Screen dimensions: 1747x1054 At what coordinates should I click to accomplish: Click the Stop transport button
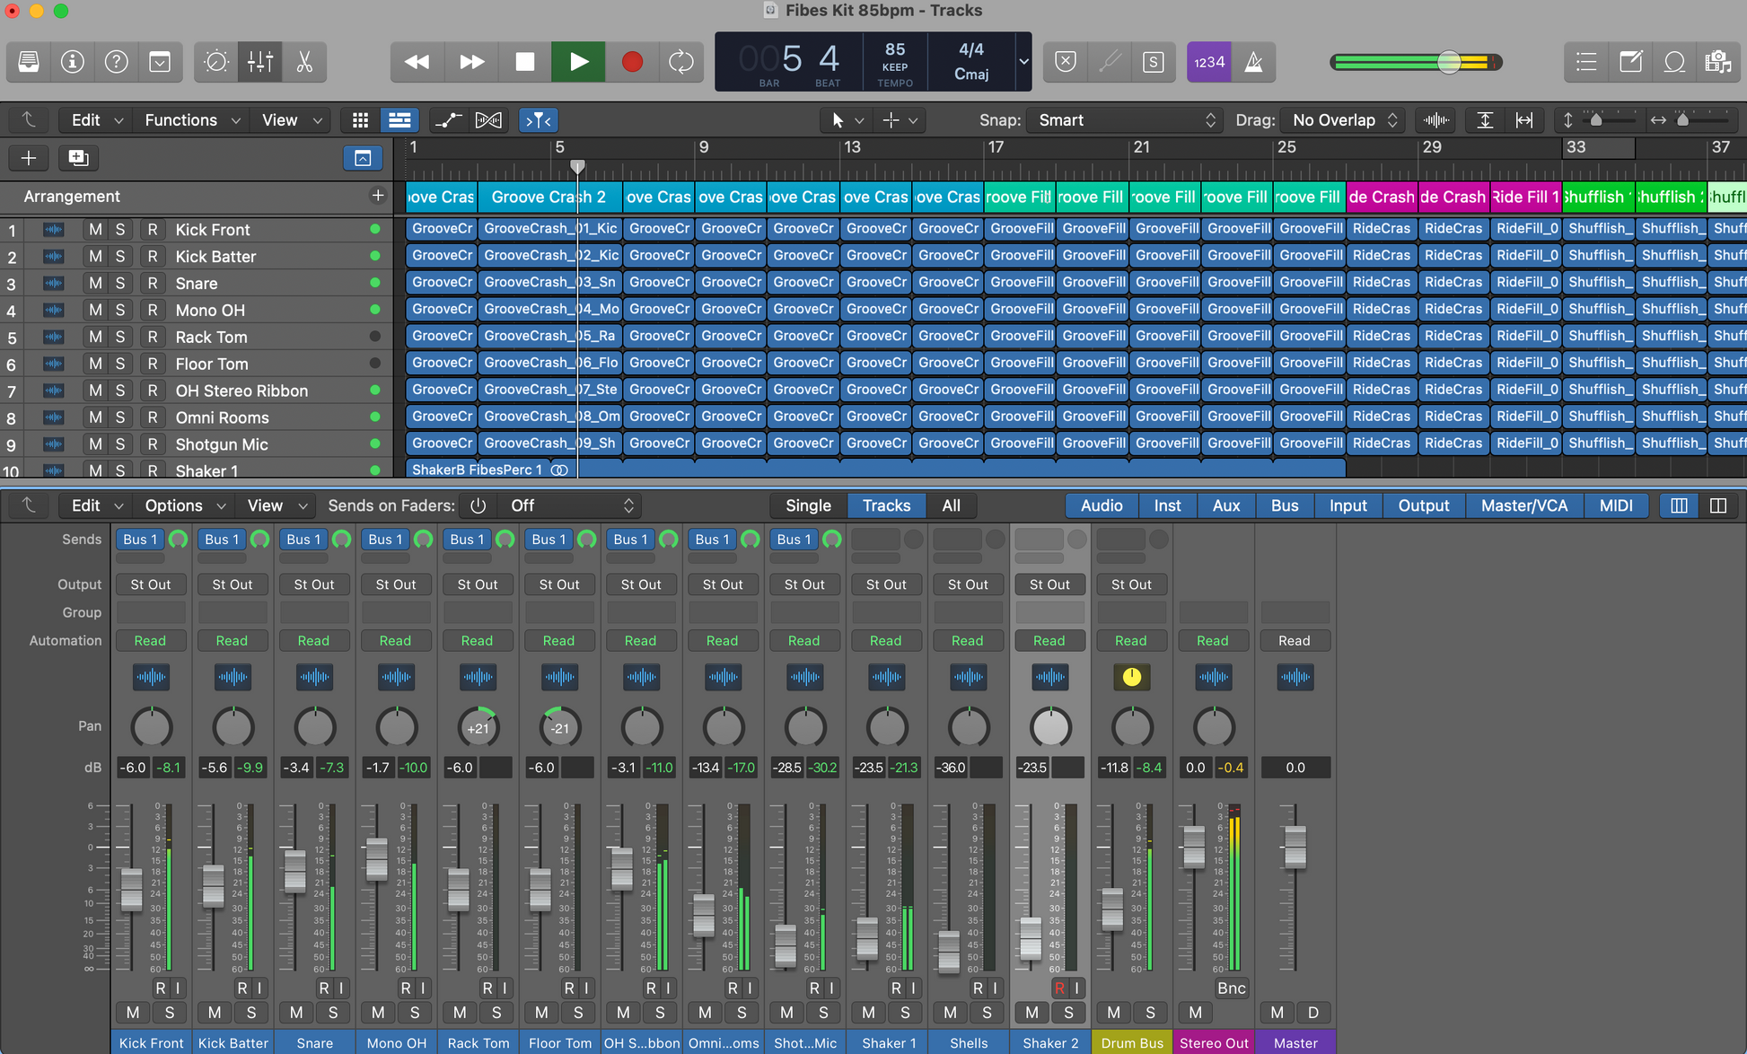click(525, 62)
